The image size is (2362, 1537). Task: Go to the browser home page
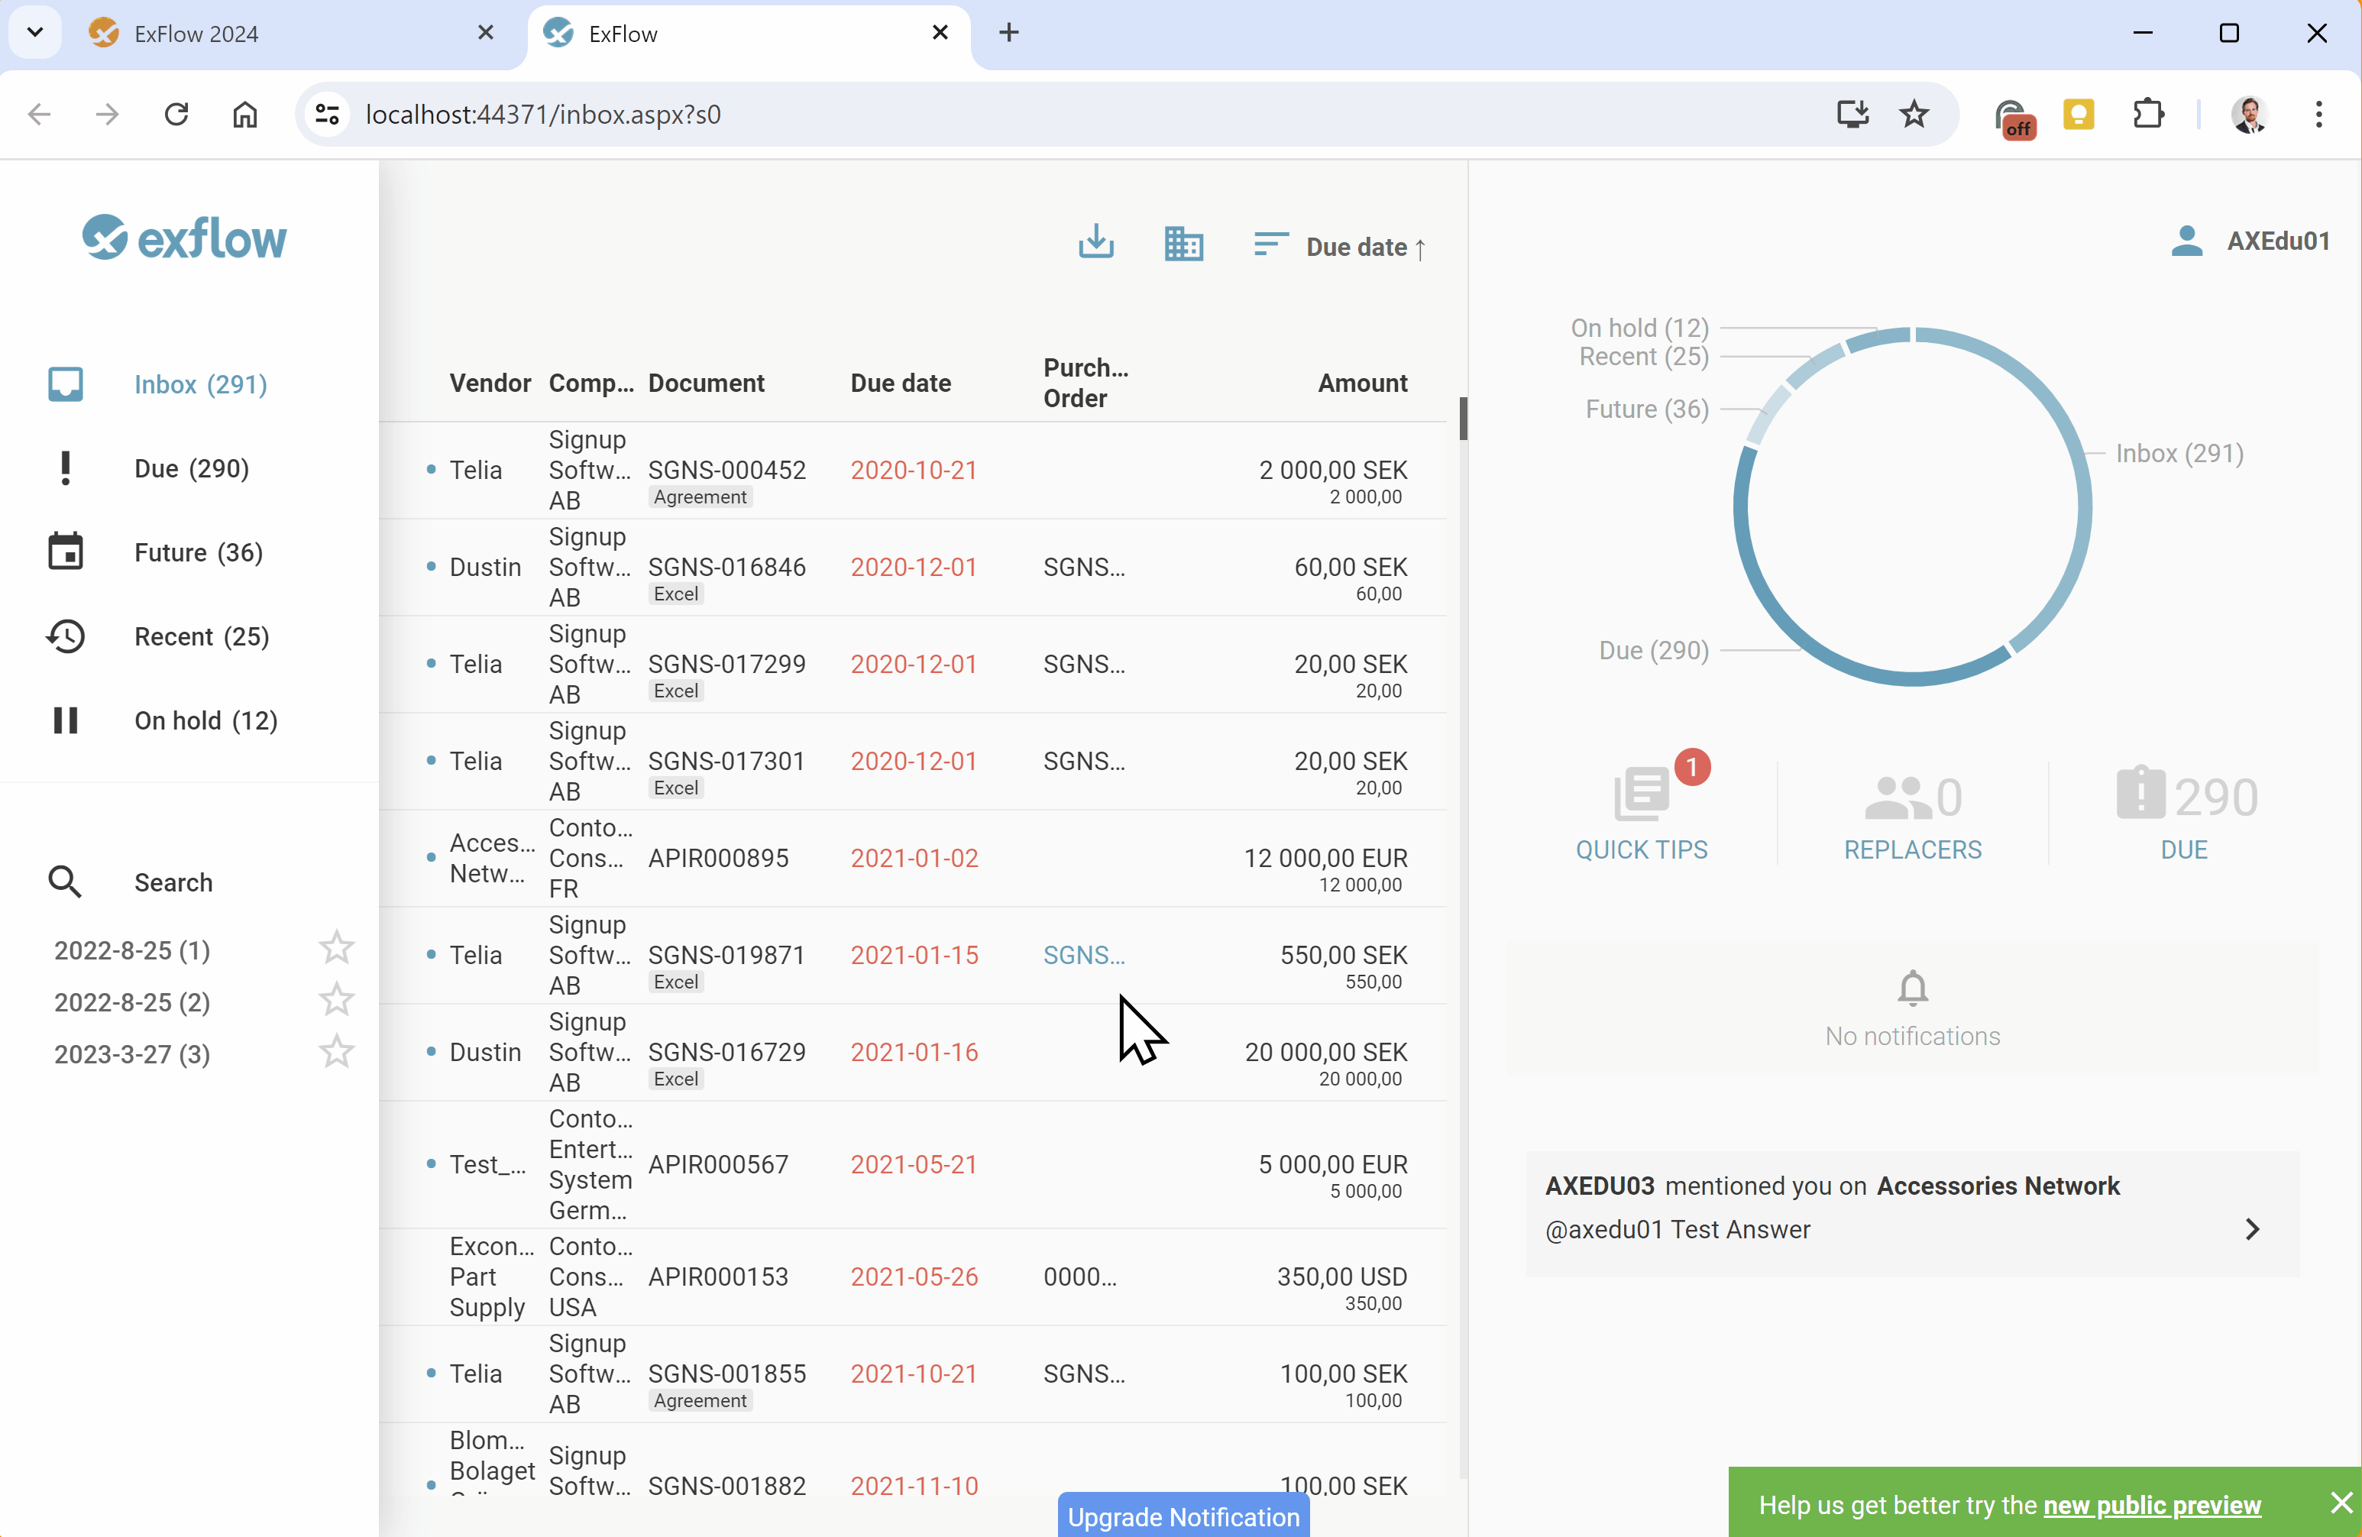click(245, 114)
